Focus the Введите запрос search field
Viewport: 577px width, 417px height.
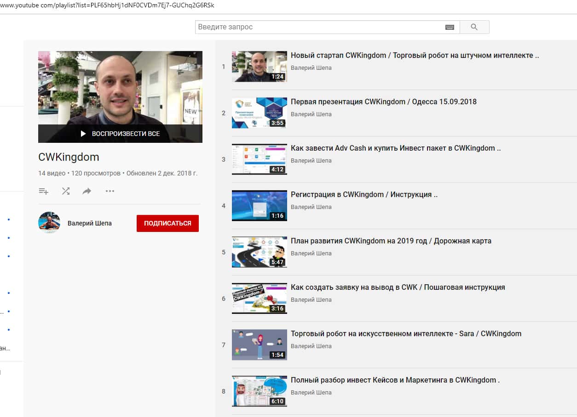click(x=320, y=27)
